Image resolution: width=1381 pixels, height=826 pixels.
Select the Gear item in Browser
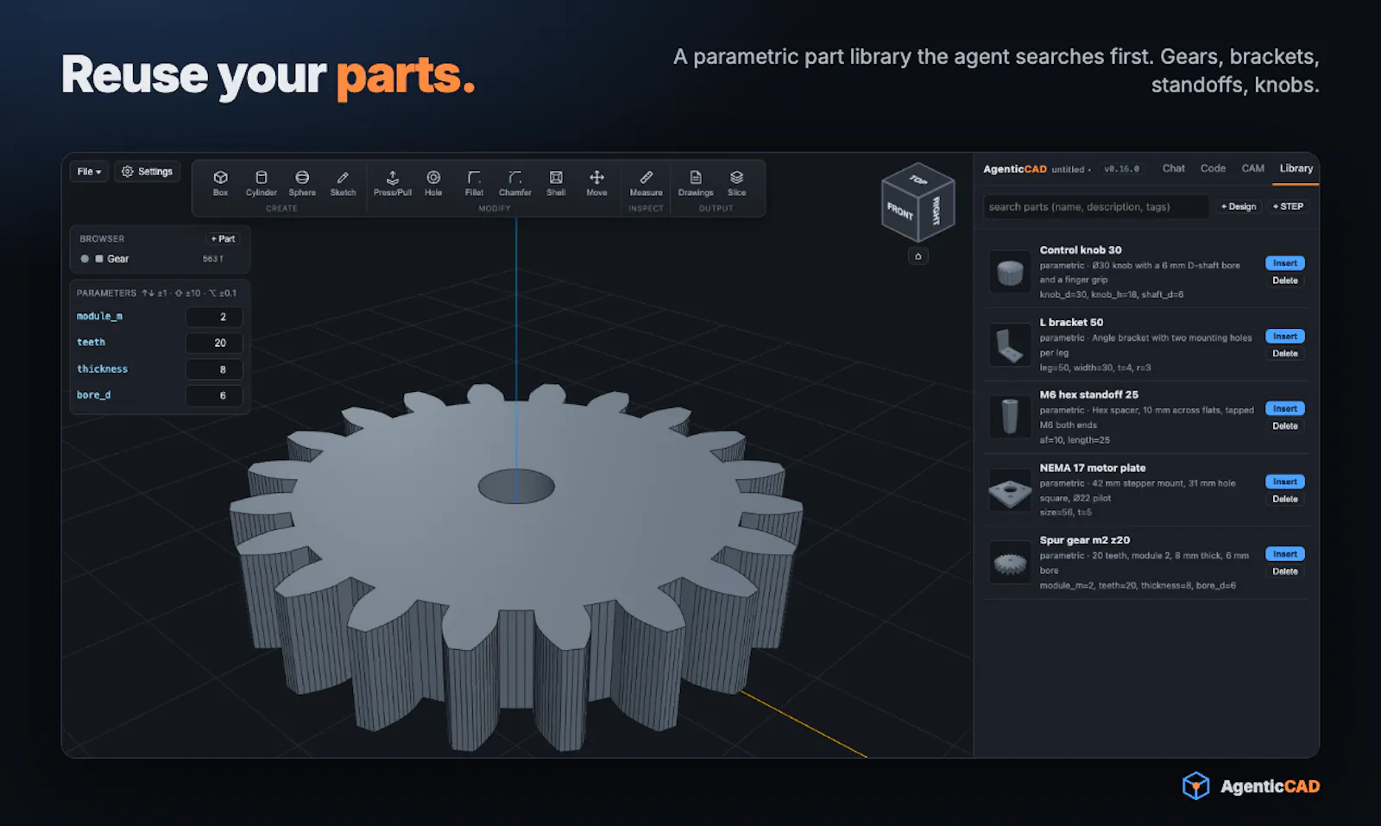118,259
